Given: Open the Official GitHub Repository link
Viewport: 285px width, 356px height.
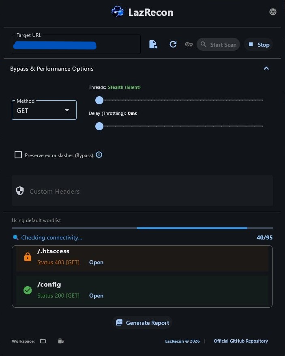Looking at the screenshot, I should tap(241, 341).
